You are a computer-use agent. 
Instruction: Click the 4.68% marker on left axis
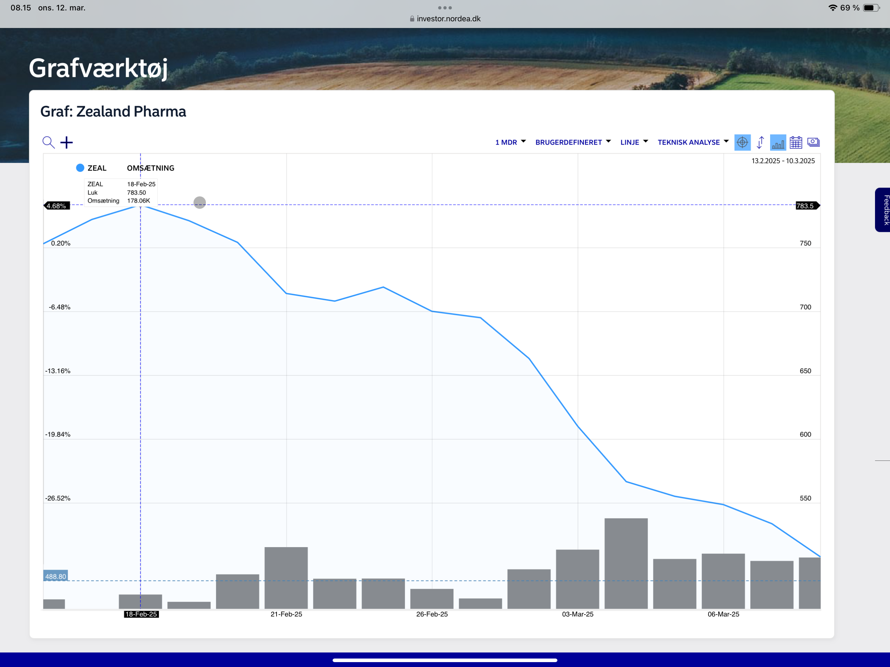[57, 206]
